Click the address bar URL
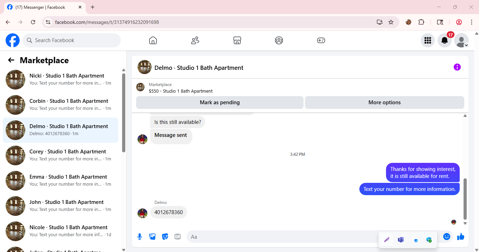This screenshot has width=479, height=252. [x=107, y=22]
